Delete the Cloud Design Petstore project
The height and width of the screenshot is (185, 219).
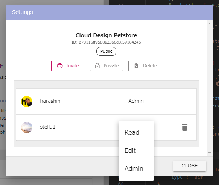coord(145,66)
